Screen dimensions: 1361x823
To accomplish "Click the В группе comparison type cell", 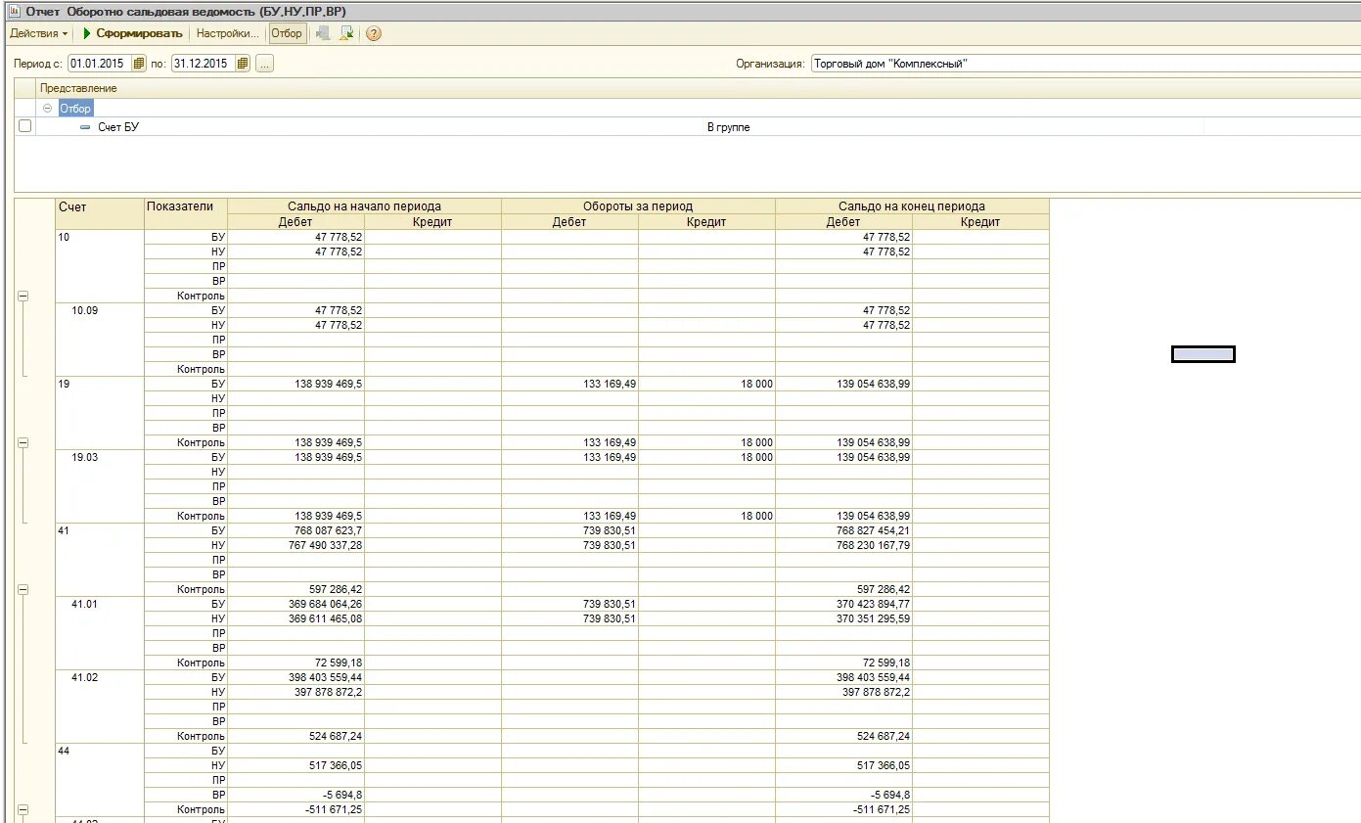I will pos(728,127).
